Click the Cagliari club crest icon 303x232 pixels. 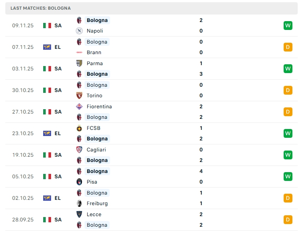(79, 150)
